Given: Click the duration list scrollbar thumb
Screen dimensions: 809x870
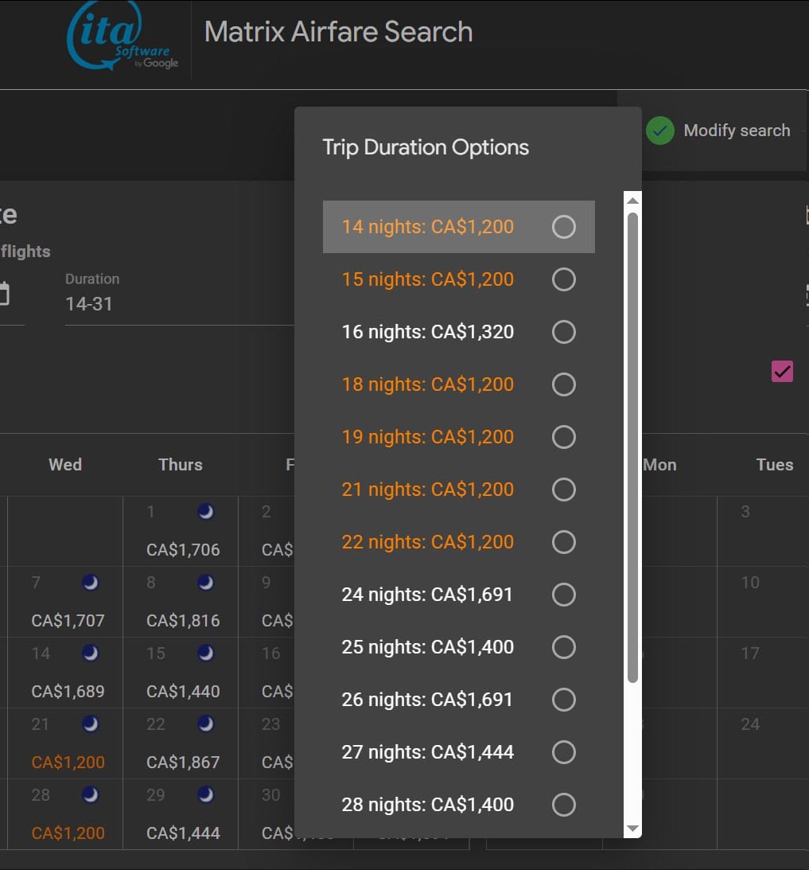Looking at the screenshot, I should tap(632, 448).
